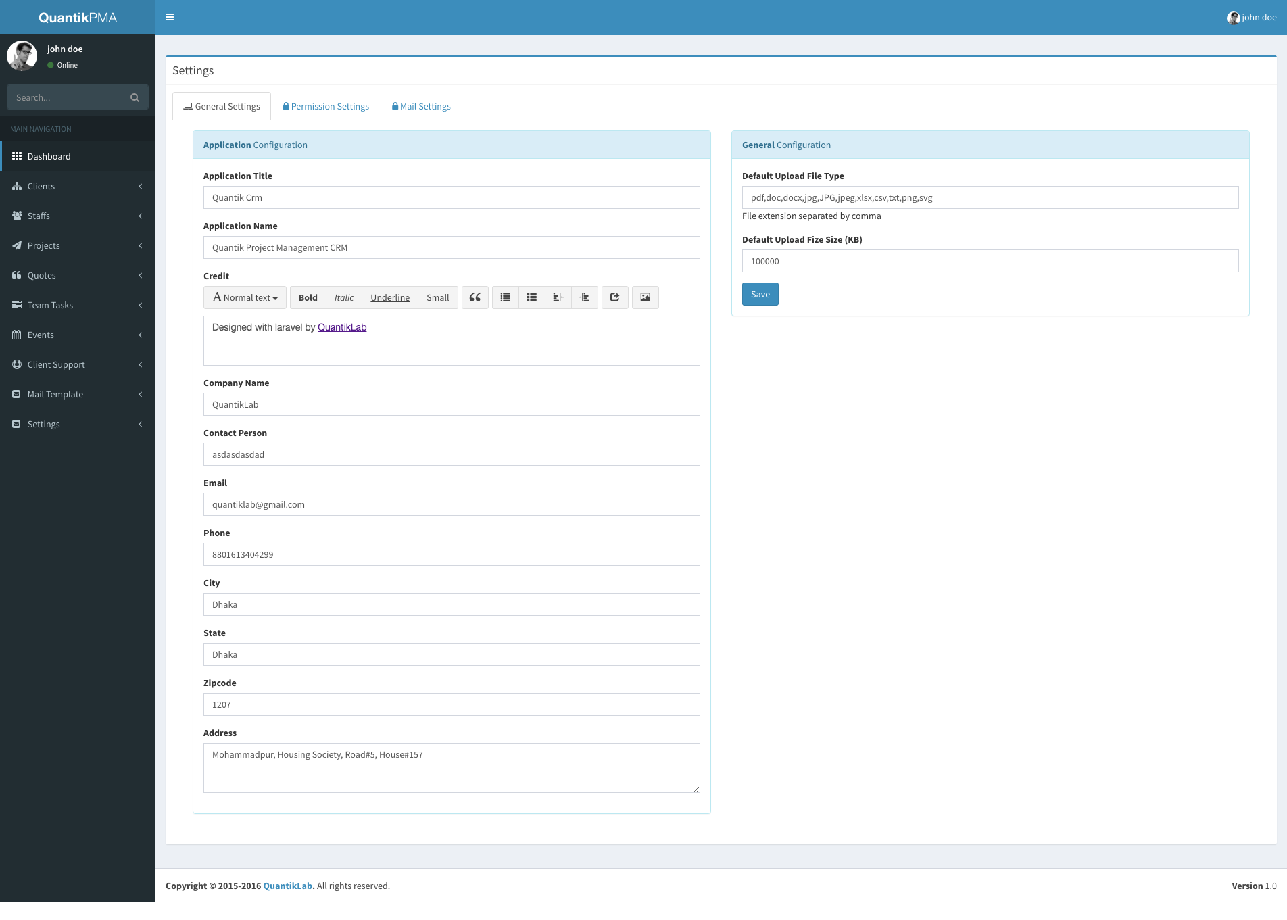The height and width of the screenshot is (920, 1287).
Task: Click the blockquote icon in Credit editor
Action: point(475,297)
